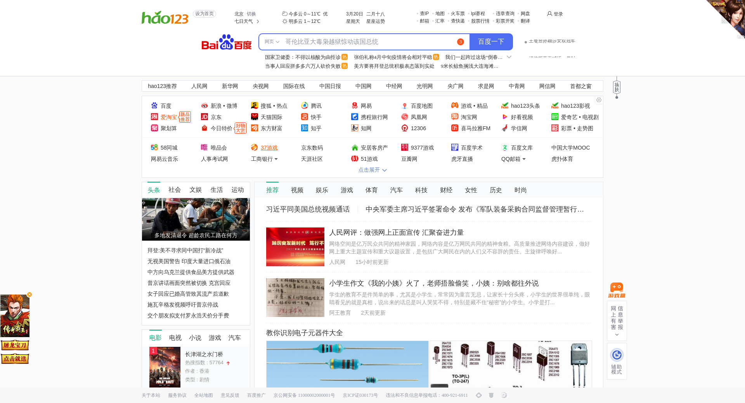Open the 12306 railway icon
This screenshot has width=745, height=403.
tap(405, 128)
